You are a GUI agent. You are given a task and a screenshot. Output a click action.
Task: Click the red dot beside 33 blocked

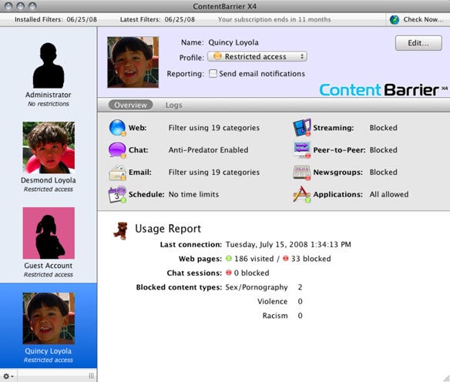pos(286,259)
